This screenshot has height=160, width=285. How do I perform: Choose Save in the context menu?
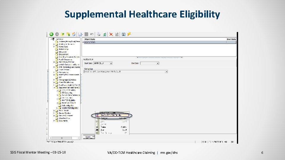[x=112, y=121]
